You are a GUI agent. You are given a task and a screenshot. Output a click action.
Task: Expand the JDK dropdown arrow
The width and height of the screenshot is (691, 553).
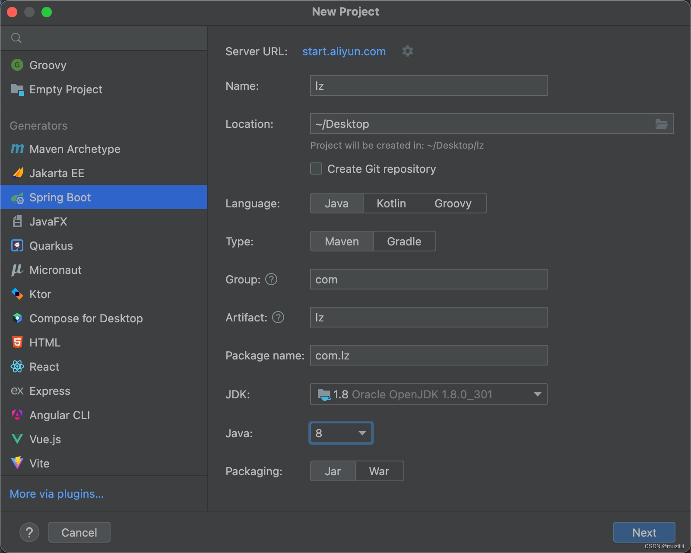[537, 394]
